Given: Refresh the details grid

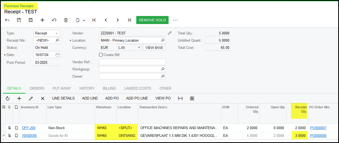Looking at the screenshot, I should (7, 98).
